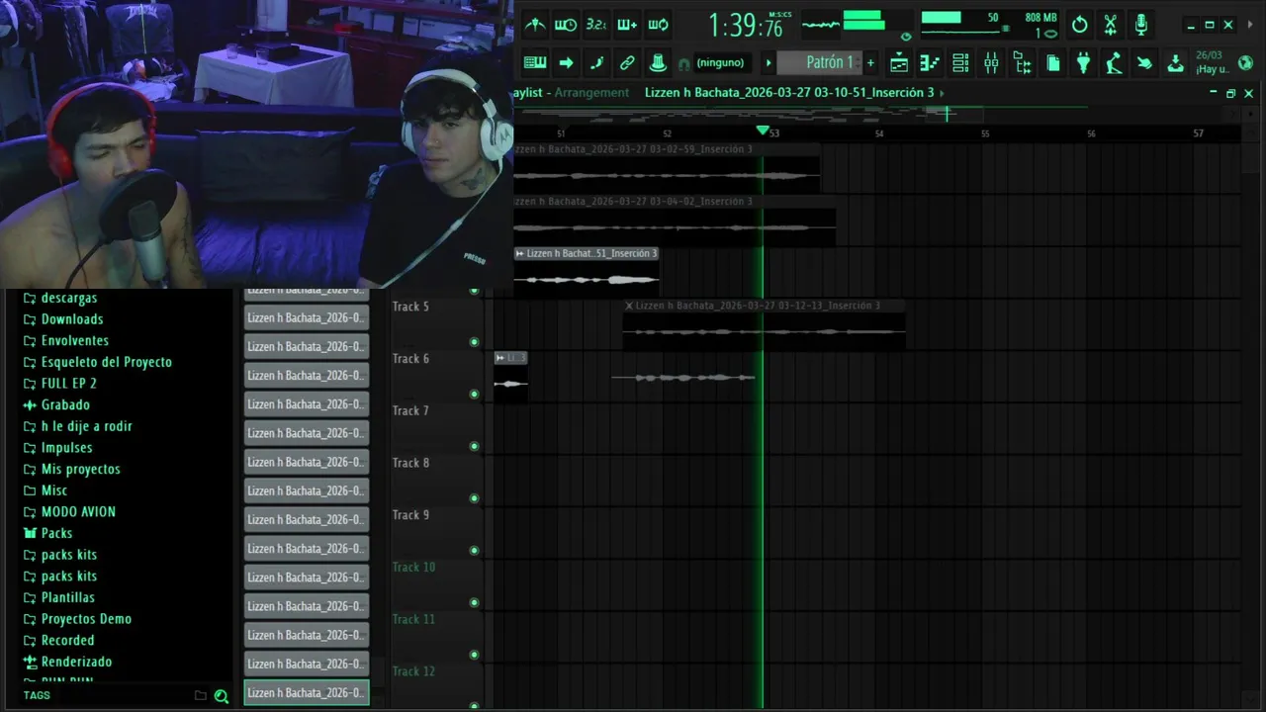Click the TAGS label in browser
The width and height of the screenshot is (1266, 712).
[37, 695]
